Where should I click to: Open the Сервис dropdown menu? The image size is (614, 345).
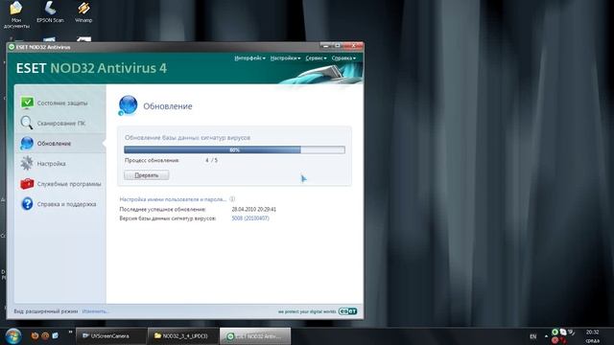point(316,57)
